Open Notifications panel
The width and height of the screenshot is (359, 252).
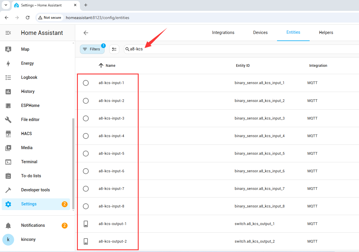tap(33, 225)
